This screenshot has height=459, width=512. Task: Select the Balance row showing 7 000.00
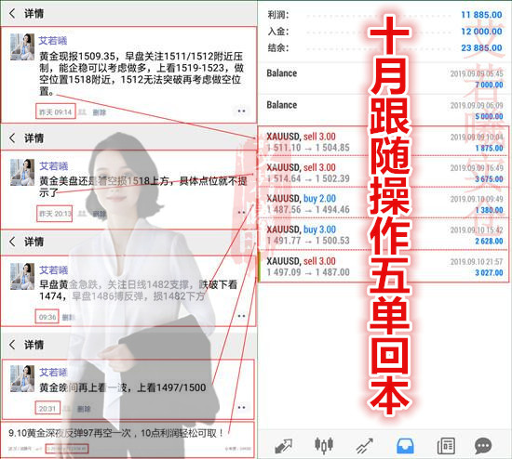pos(384,79)
